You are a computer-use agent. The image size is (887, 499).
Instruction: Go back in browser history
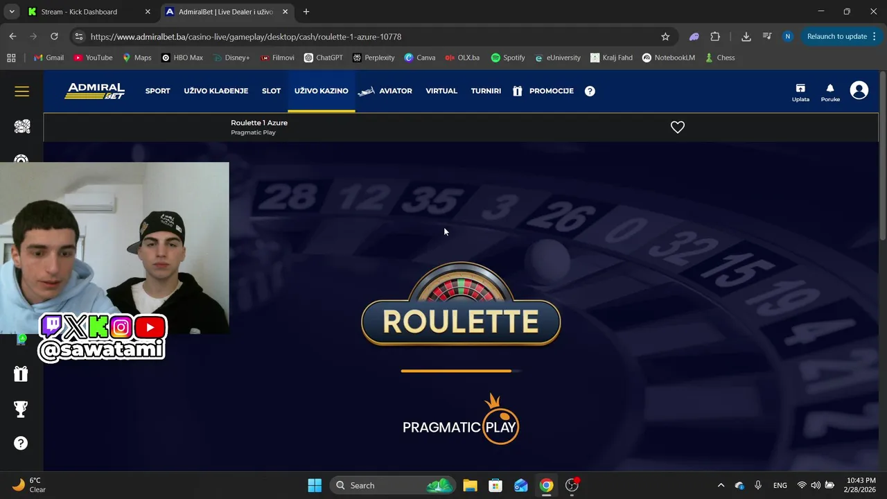coord(12,37)
